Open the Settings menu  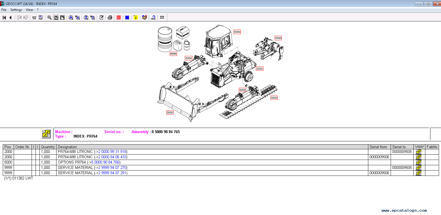[16, 10]
